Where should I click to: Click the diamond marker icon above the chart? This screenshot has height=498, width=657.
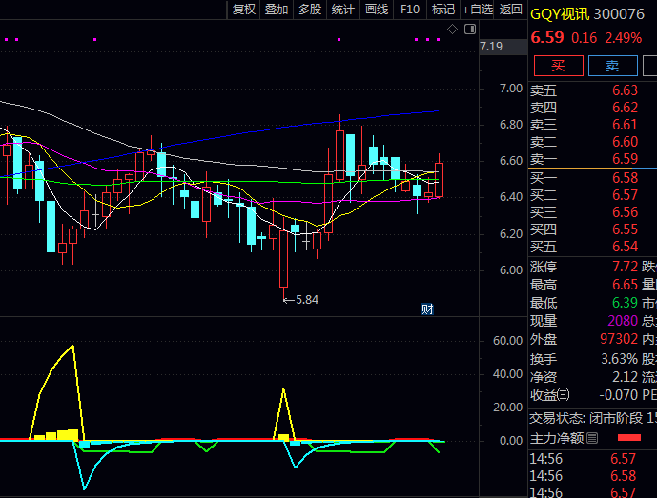pos(453,30)
